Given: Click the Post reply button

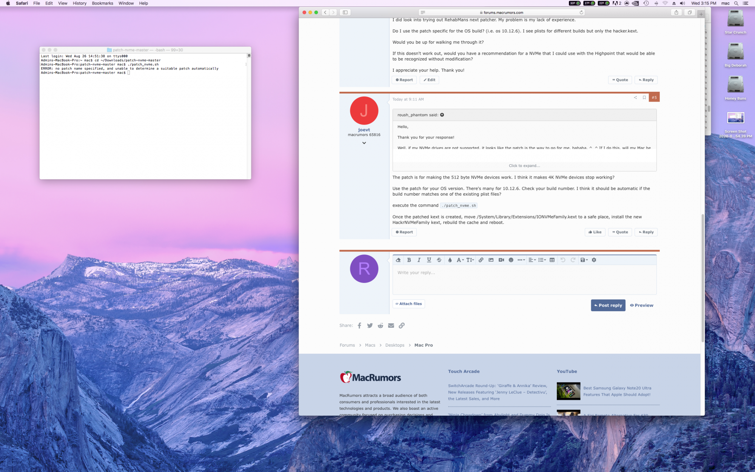Looking at the screenshot, I should pos(608,305).
